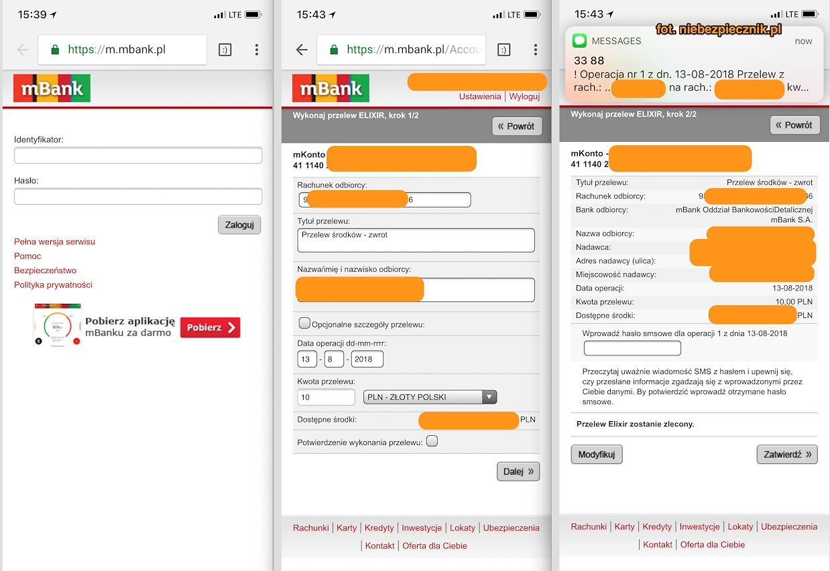Open Kredyty in the step 2 footer menu

(x=657, y=526)
